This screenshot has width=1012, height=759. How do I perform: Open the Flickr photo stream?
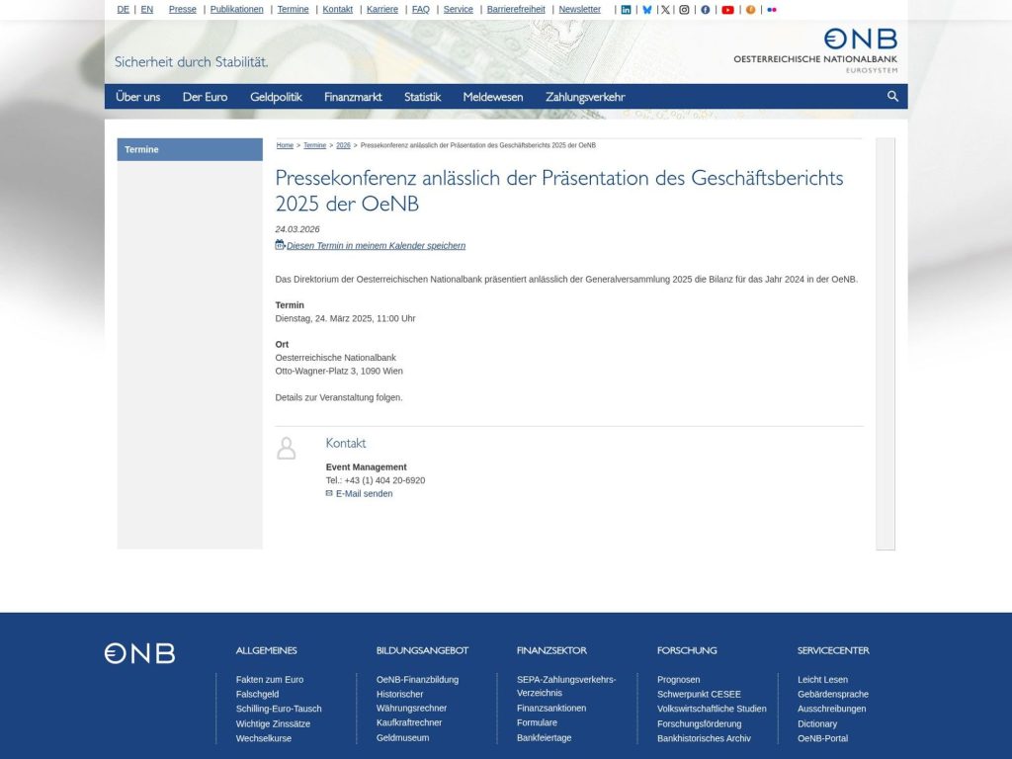[772, 10]
